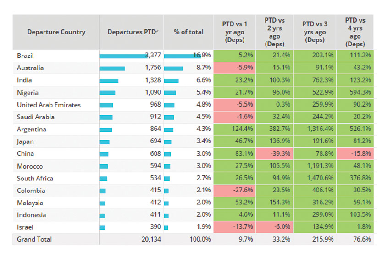
Task: Click the '% of total' column header
Action: [188, 32]
